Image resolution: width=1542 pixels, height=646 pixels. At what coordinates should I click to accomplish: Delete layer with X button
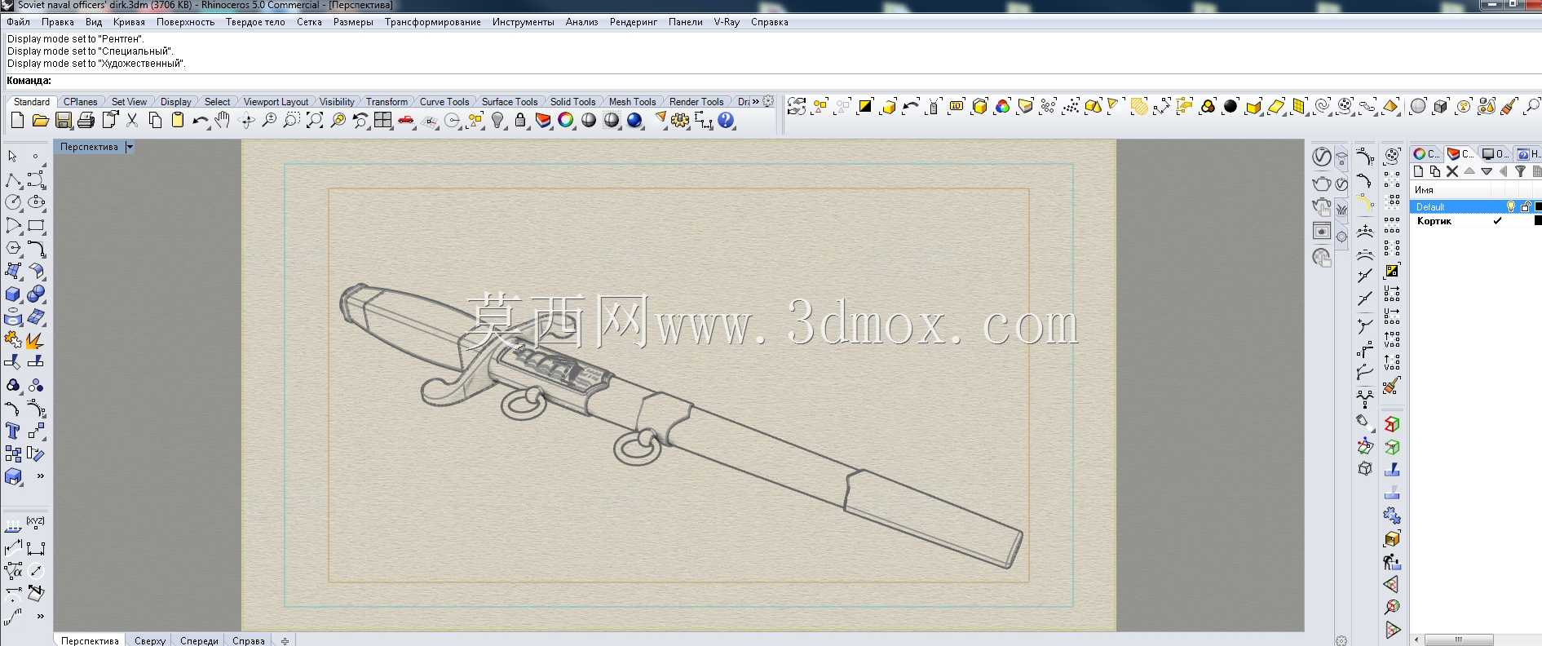1452,171
